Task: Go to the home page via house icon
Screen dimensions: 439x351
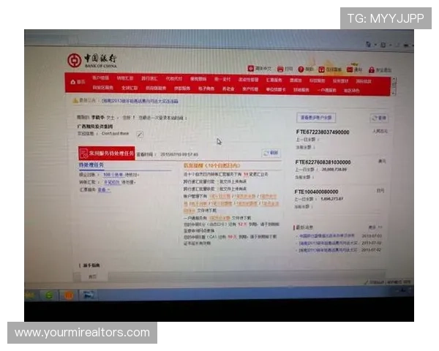Action: tap(73, 82)
